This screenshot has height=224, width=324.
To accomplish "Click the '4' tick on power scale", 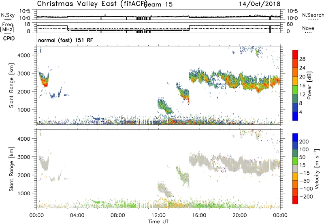I will click(301, 112).
